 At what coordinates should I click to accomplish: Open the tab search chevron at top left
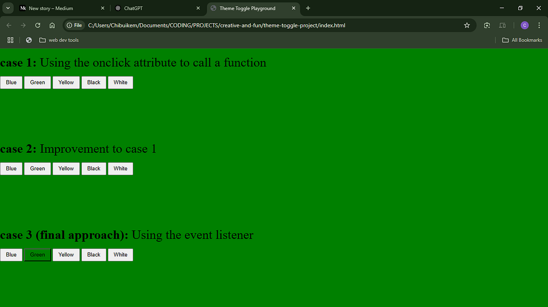(x=8, y=8)
